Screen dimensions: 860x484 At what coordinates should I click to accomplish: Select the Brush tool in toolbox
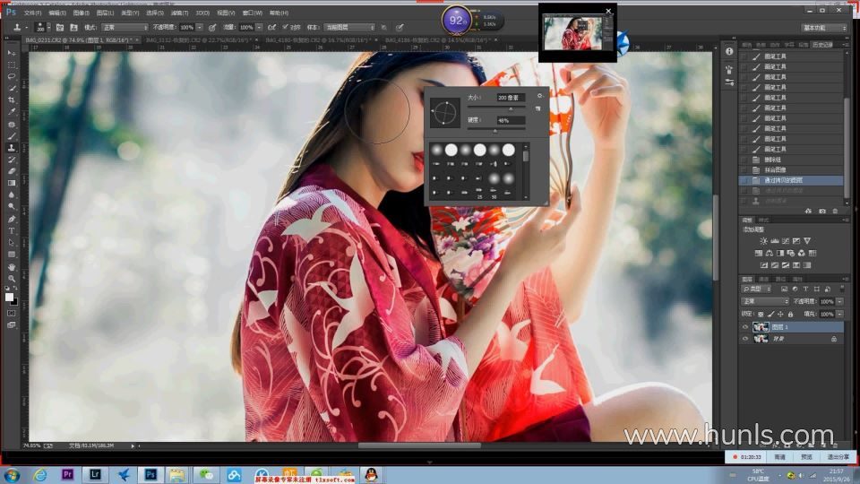coord(12,136)
